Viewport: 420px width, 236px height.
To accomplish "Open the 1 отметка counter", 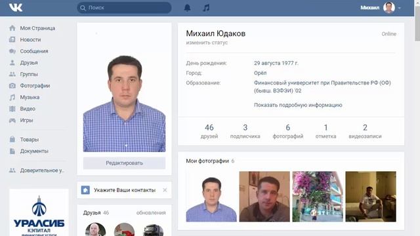I will pyautogui.click(x=325, y=131).
